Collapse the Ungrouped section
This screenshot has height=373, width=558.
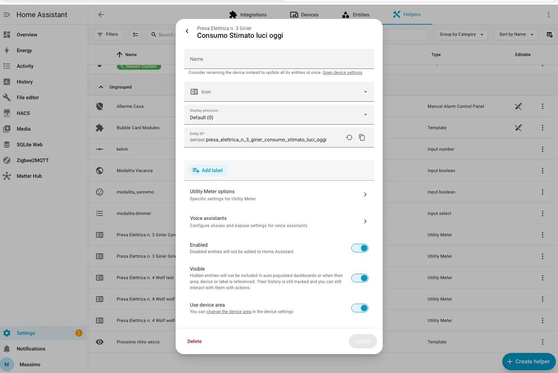pos(101,87)
